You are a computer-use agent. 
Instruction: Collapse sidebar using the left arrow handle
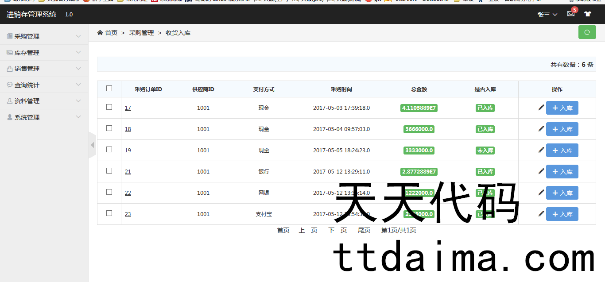(92, 145)
